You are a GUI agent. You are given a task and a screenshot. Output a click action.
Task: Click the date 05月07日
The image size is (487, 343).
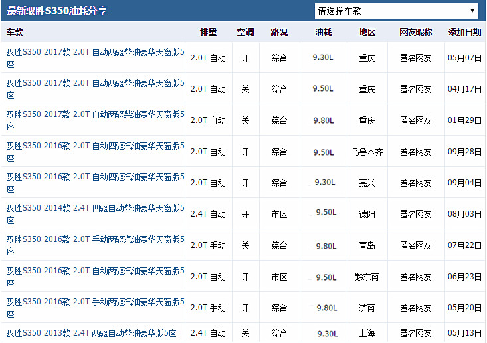click(x=464, y=58)
